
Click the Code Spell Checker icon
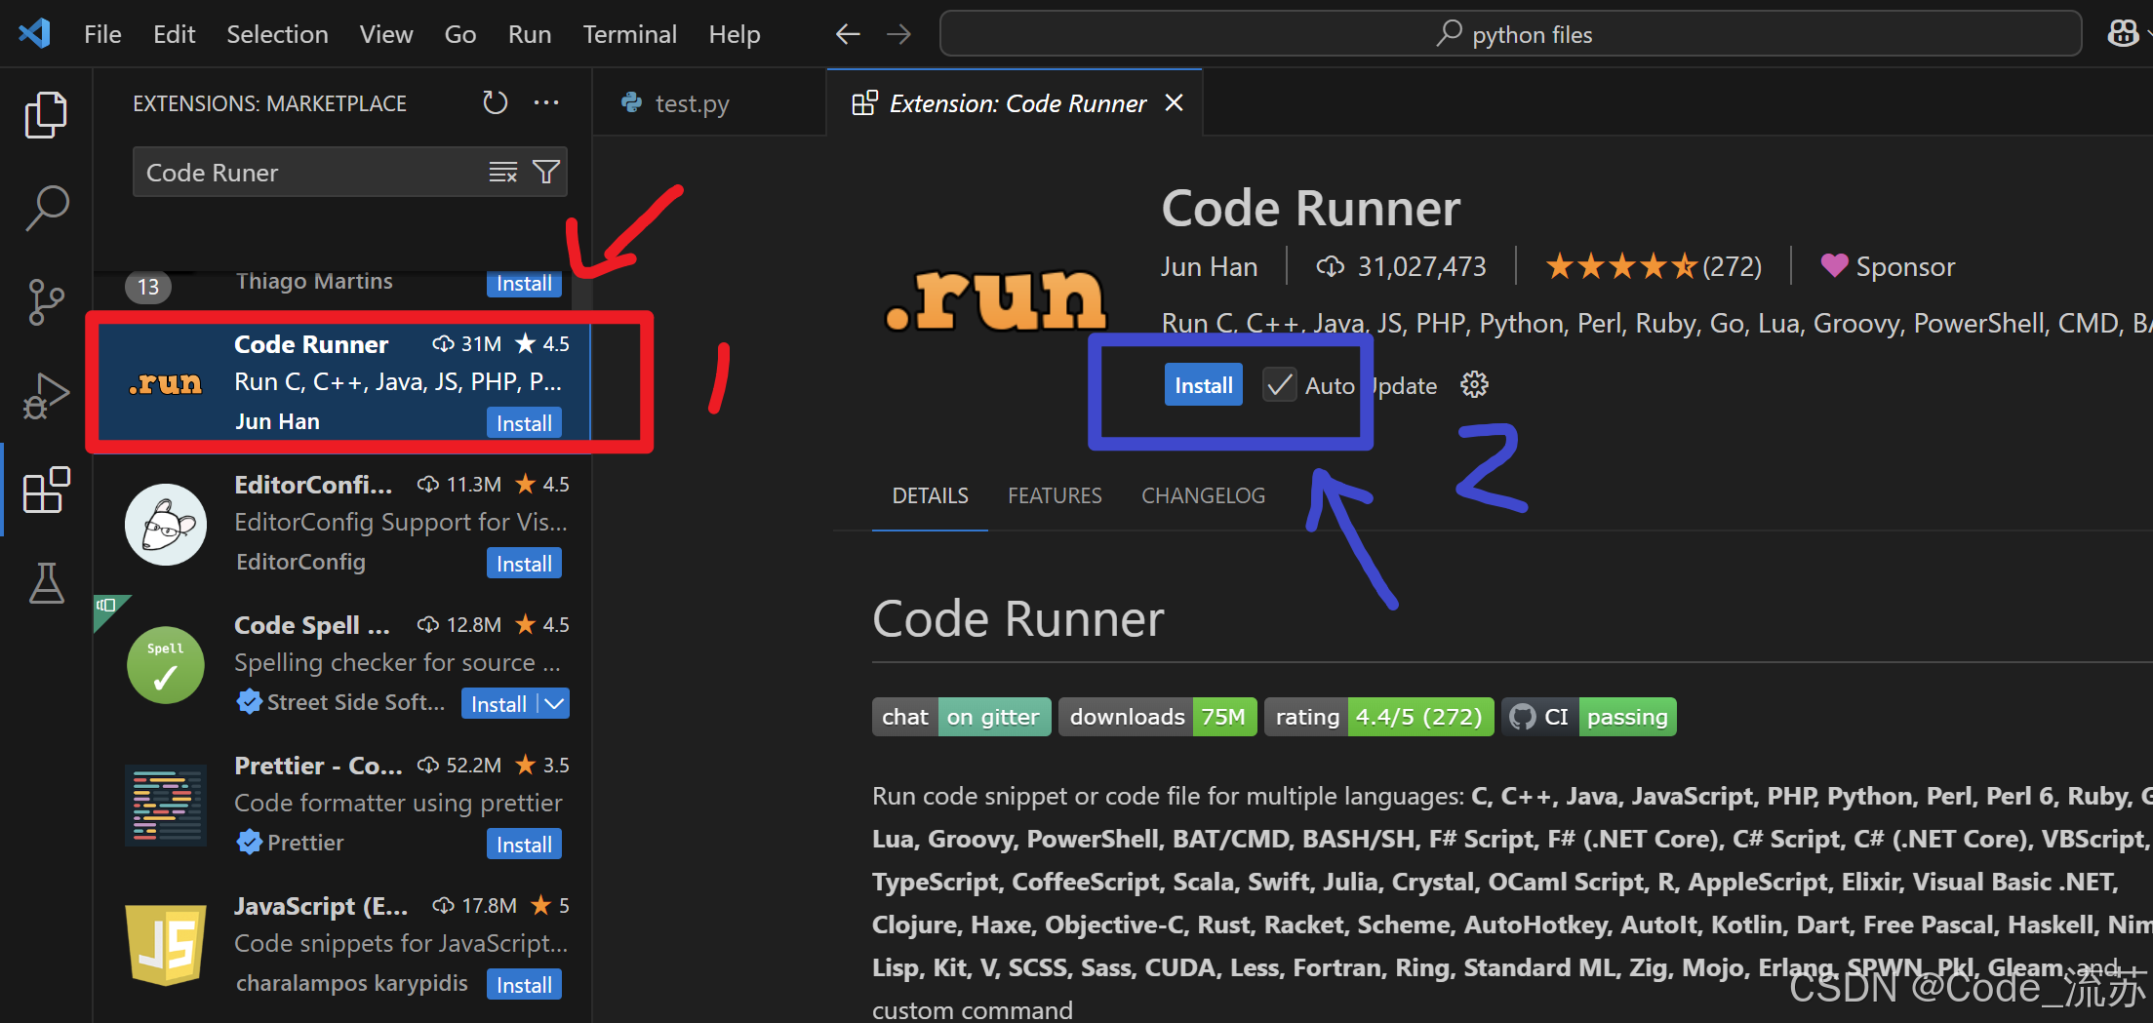tap(166, 665)
